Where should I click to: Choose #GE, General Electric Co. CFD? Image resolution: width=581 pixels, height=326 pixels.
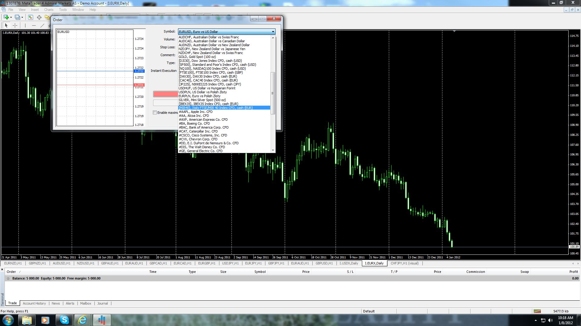[224, 151]
